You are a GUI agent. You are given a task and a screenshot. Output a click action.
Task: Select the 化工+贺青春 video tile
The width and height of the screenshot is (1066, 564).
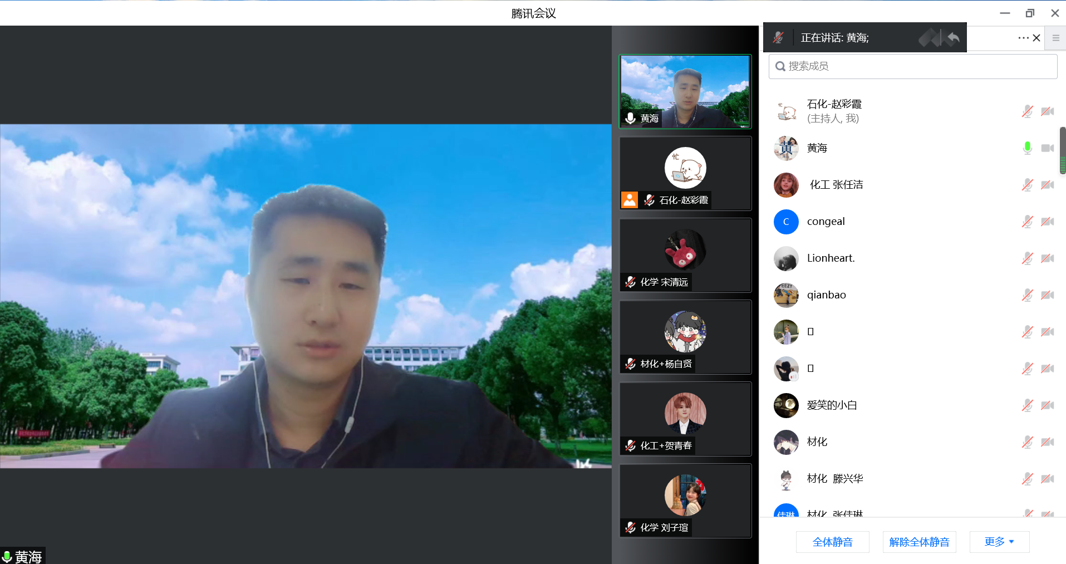click(685, 419)
